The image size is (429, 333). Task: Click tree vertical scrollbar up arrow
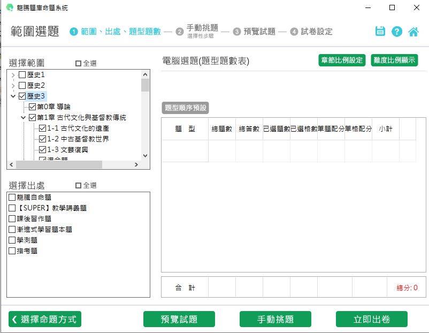(145, 74)
